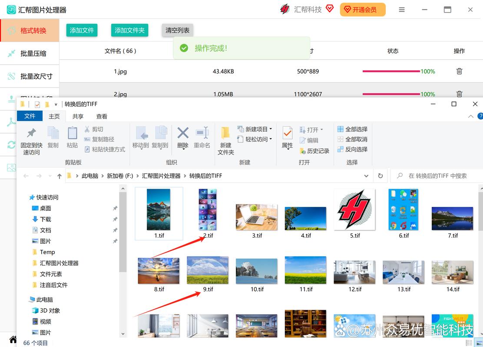Click the 清空列表 button
The width and height of the screenshot is (483, 347).
point(177,30)
